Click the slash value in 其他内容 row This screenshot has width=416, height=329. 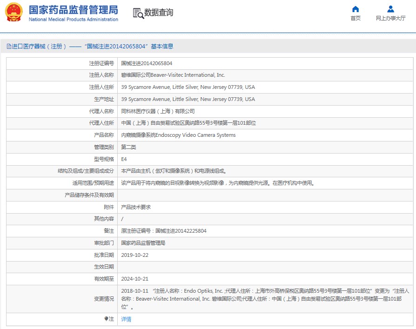(x=122, y=219)
